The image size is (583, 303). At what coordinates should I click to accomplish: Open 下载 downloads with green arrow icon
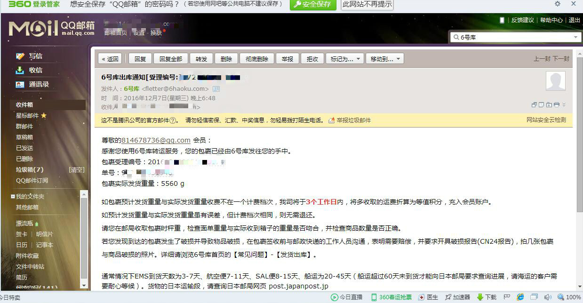480,297
